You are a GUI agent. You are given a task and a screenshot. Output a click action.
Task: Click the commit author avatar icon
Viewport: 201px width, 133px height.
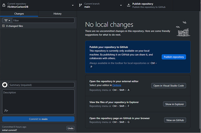[5, 85]
